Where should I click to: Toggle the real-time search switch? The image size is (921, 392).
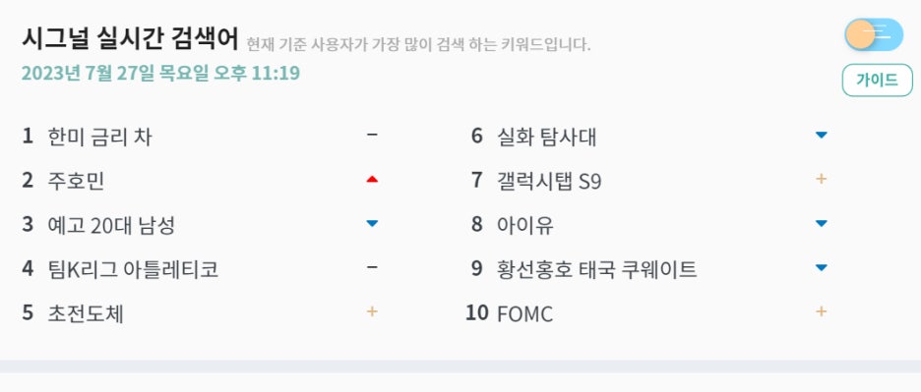pyautogui.click(x=874, y=34)
